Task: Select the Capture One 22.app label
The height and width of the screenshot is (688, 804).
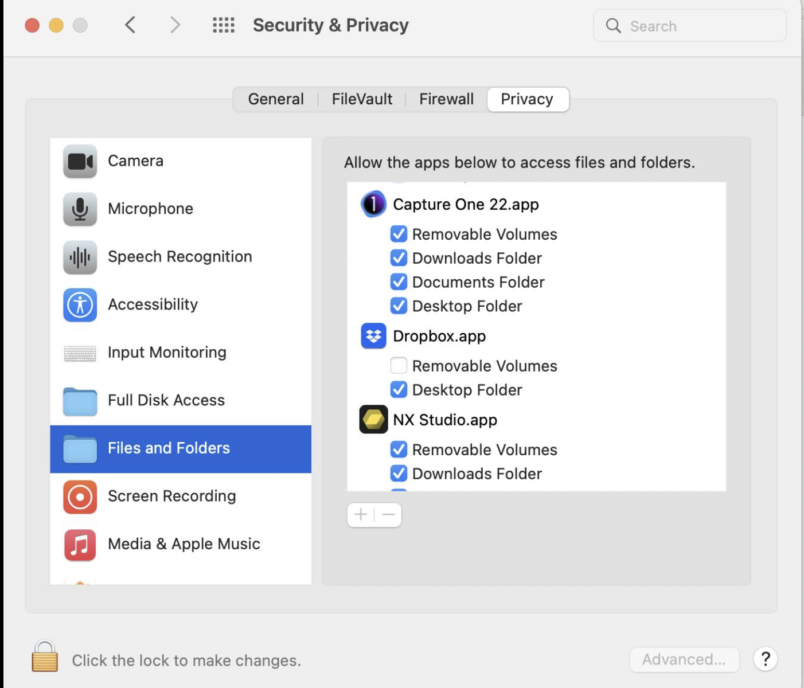Action: [x=466, y=205]
